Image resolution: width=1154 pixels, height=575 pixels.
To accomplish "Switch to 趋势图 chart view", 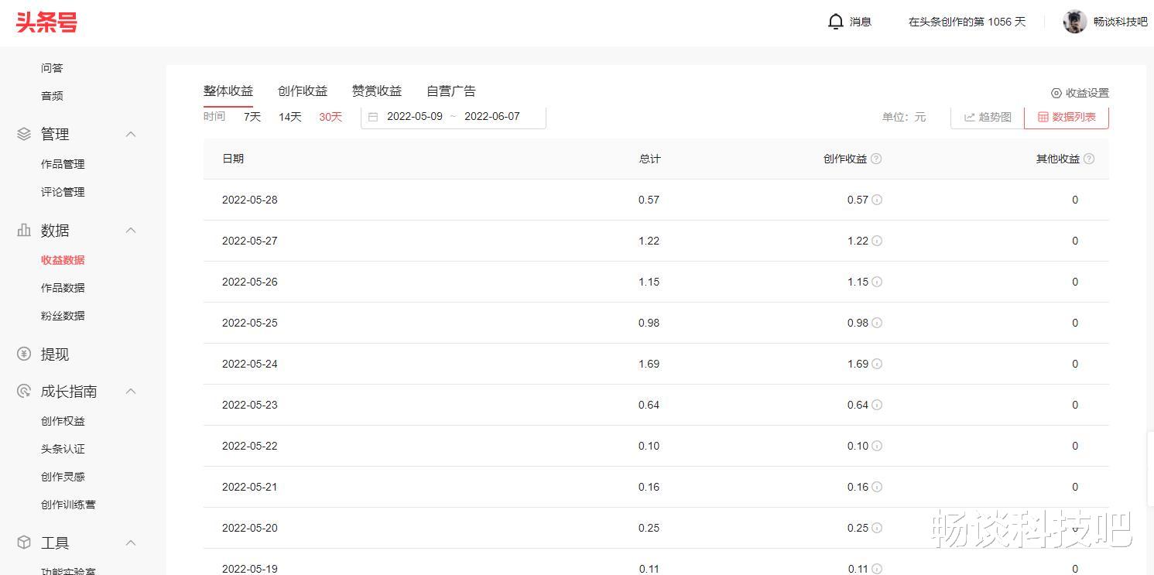I will pyautogui.click(x=985, y=117).
